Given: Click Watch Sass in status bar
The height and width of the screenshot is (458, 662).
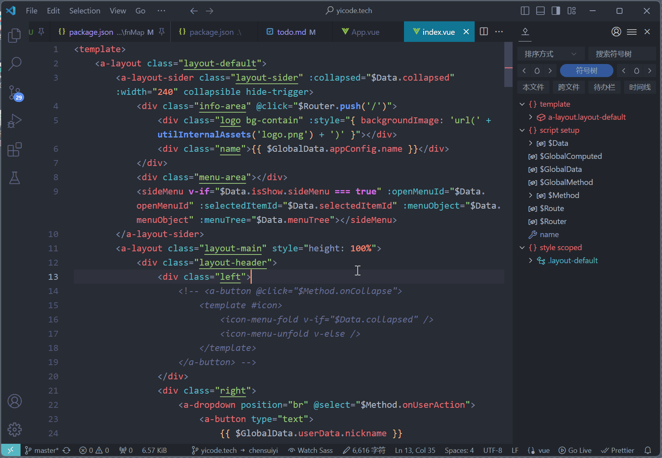Looking at the screenshot, I should click(311, 450).
